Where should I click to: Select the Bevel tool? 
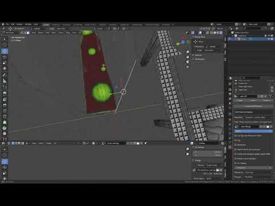click(5, 105)
